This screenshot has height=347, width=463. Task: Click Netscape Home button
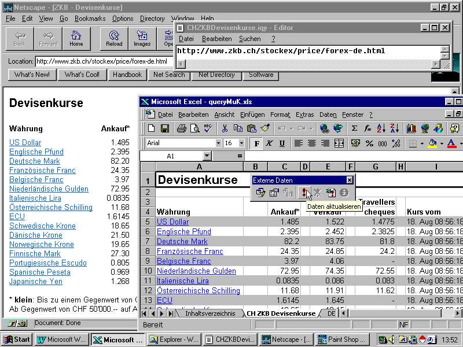76,39
